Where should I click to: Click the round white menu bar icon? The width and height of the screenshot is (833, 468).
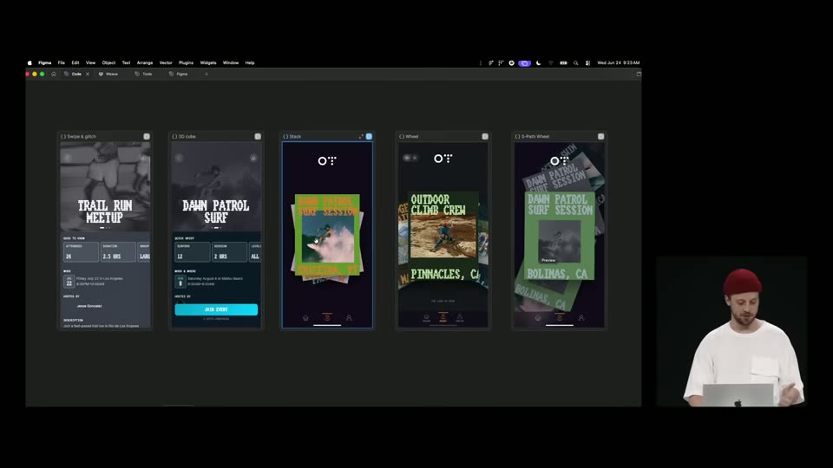512,62
